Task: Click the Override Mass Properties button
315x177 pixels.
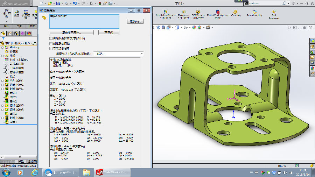Action: (x=71, y=32)
